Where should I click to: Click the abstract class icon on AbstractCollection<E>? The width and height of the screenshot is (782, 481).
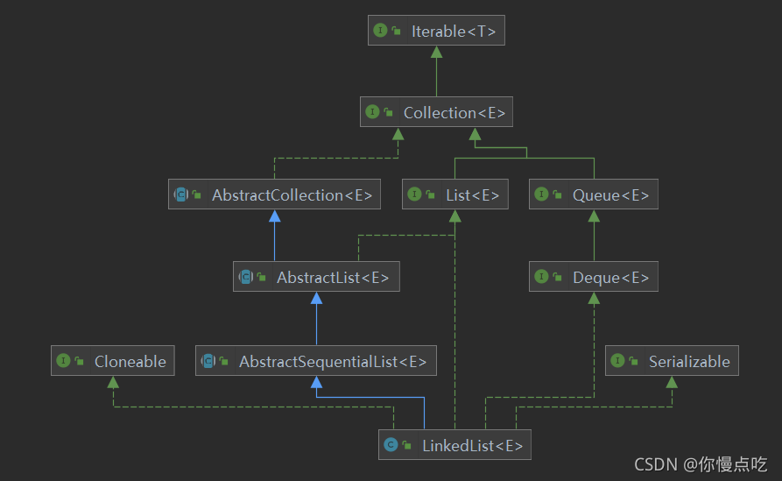tap(181, 195)
